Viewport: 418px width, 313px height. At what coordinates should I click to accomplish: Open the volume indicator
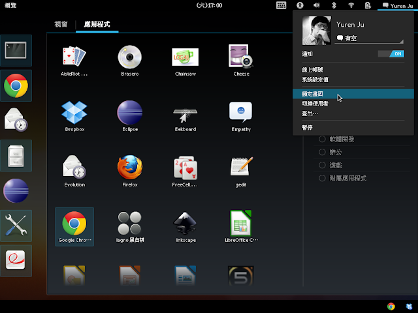(317, 5)
